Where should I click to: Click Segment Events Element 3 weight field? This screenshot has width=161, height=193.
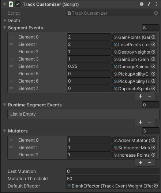click(89, 59)
